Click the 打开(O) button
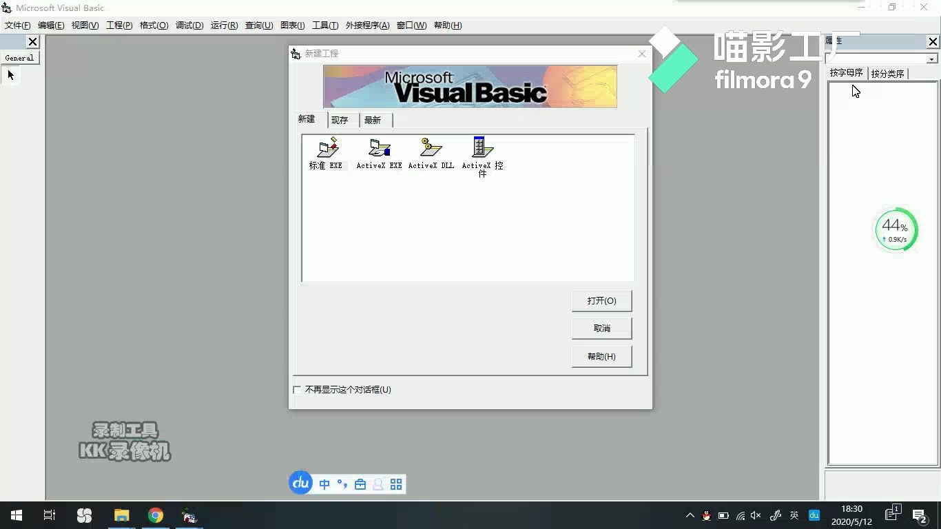Screen dimensions: 941x529 click(601, 301)
